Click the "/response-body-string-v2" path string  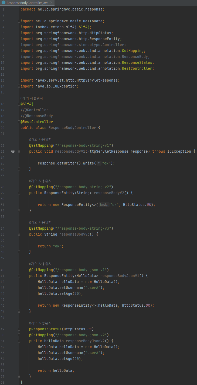[x=83, y=187]
